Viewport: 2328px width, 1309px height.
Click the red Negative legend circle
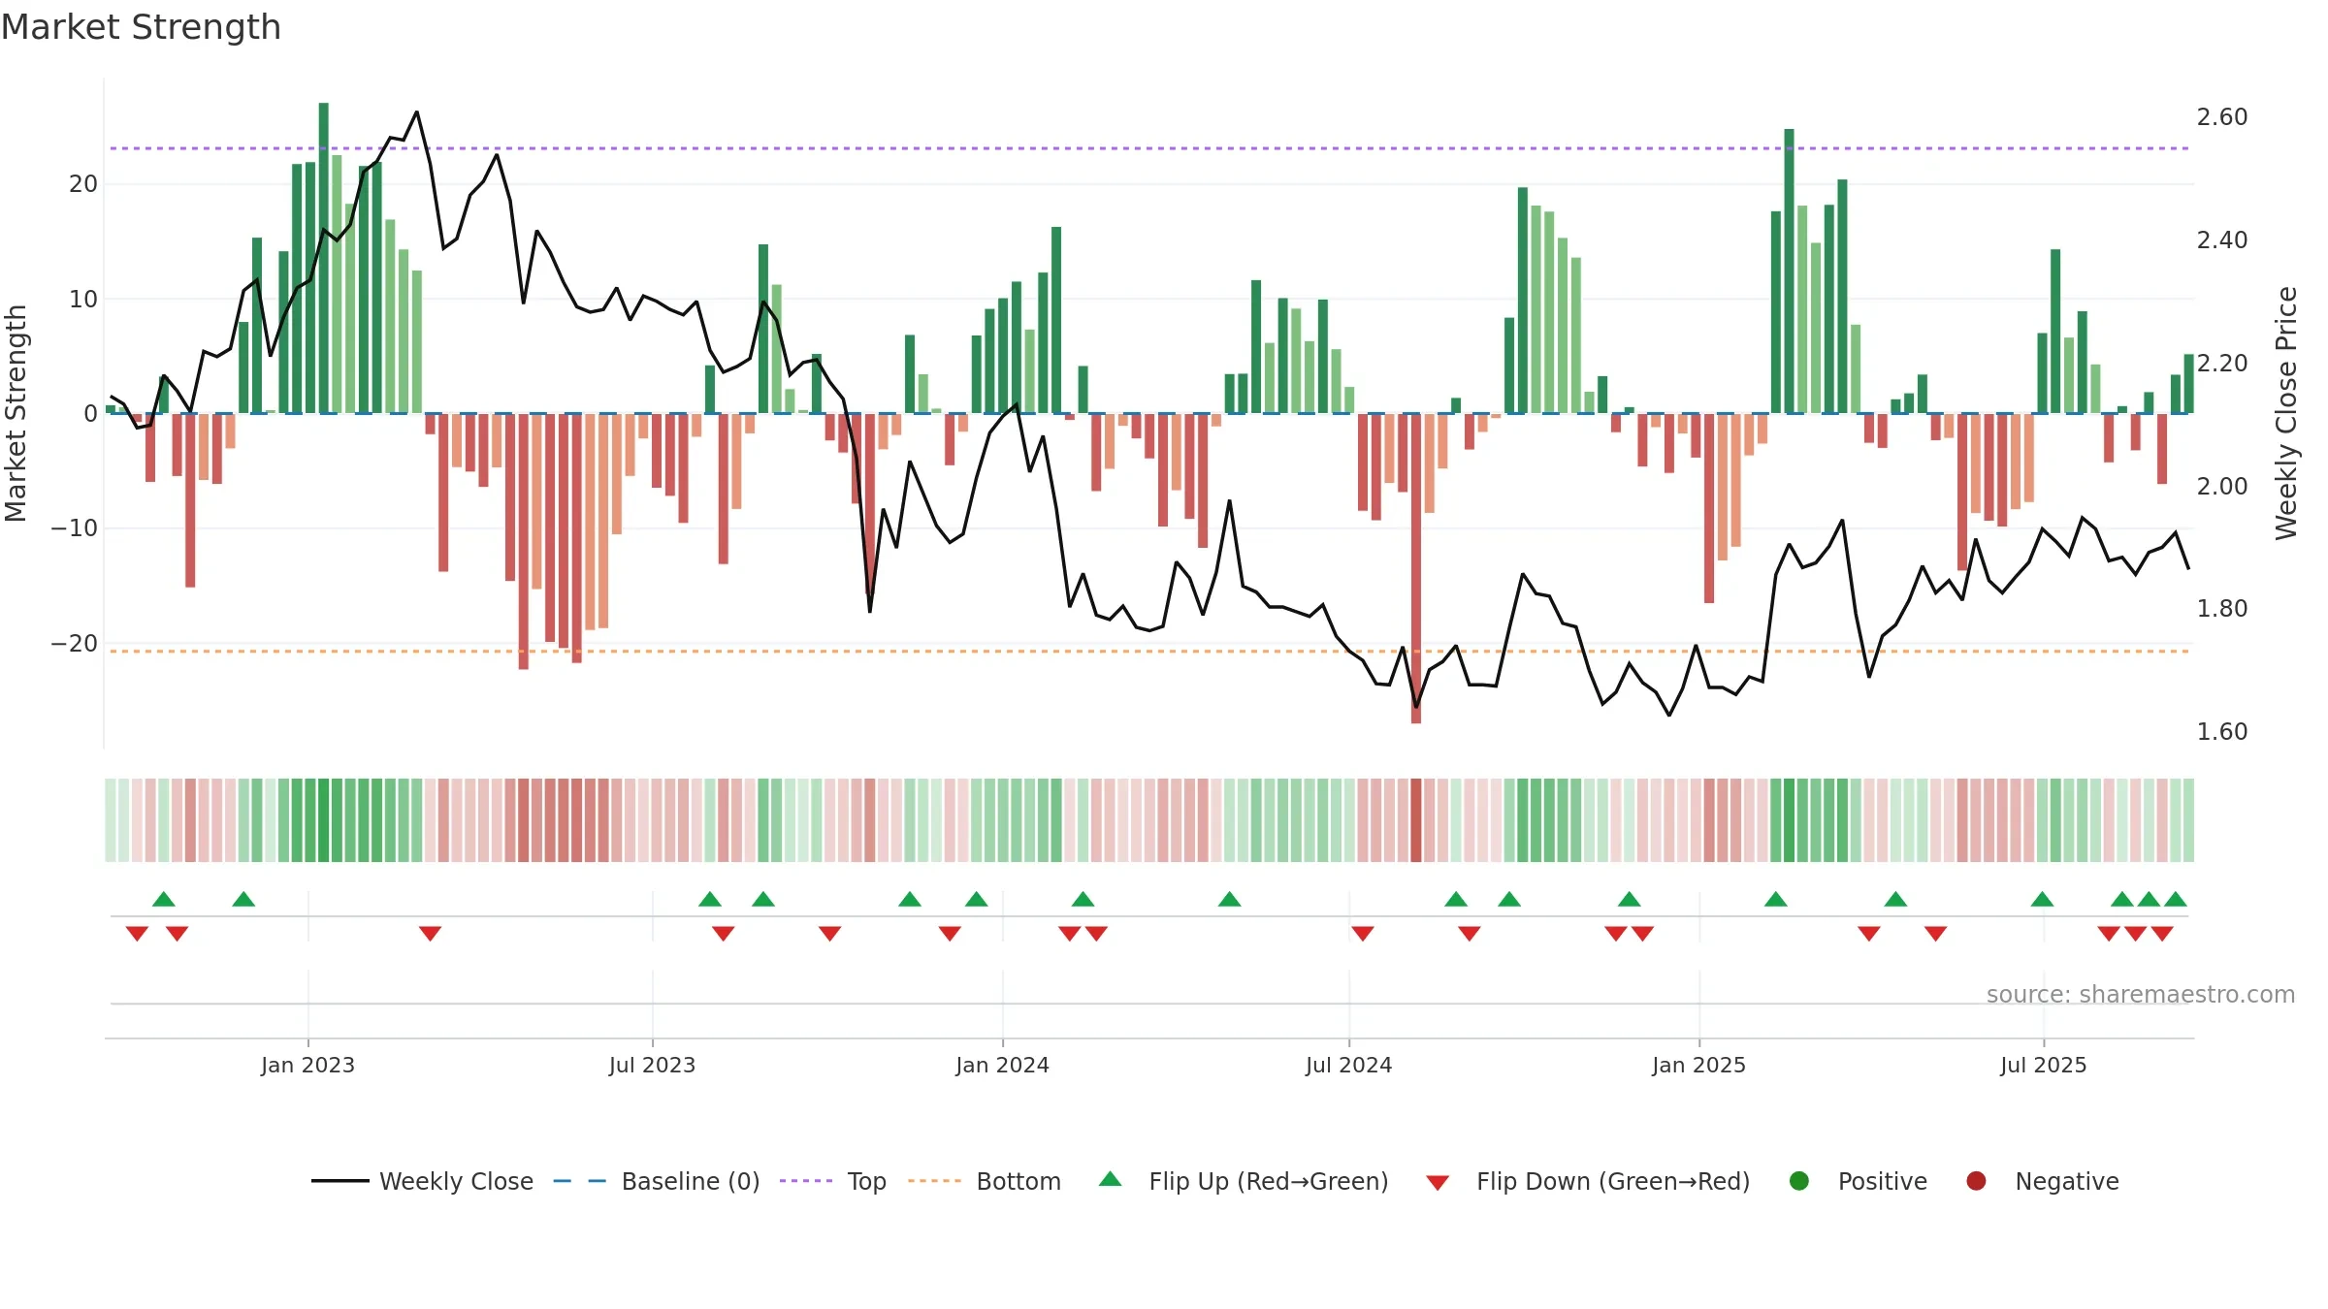pos(1976,1181)
